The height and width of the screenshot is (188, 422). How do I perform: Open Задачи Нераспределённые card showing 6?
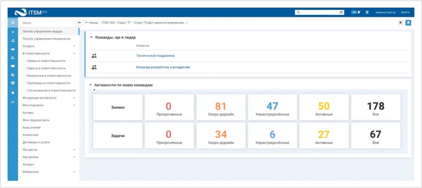(272, 136)
